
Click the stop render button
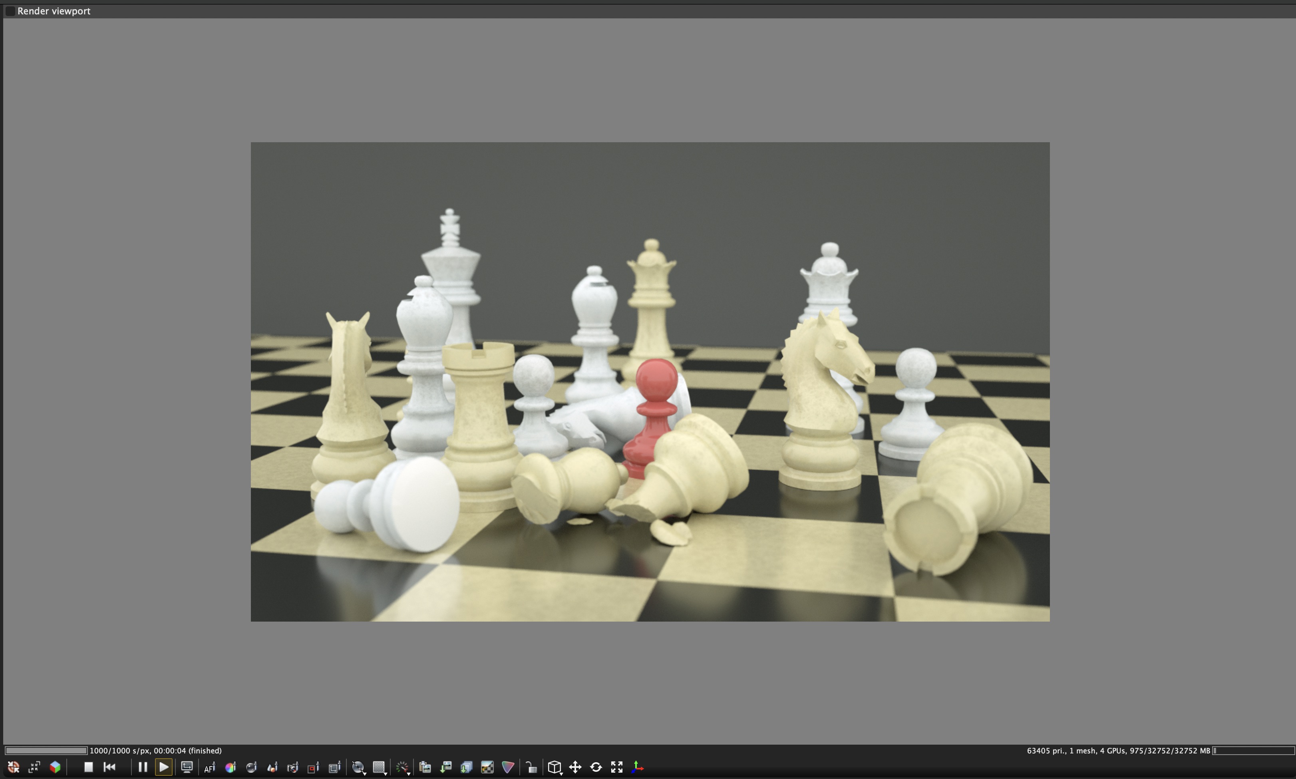(88, 767)
